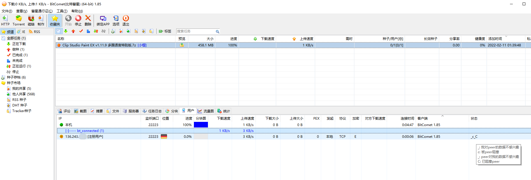Open 选项 options from toolbar
The height and width of the screenshot is (180, 531).
[116, 21]
